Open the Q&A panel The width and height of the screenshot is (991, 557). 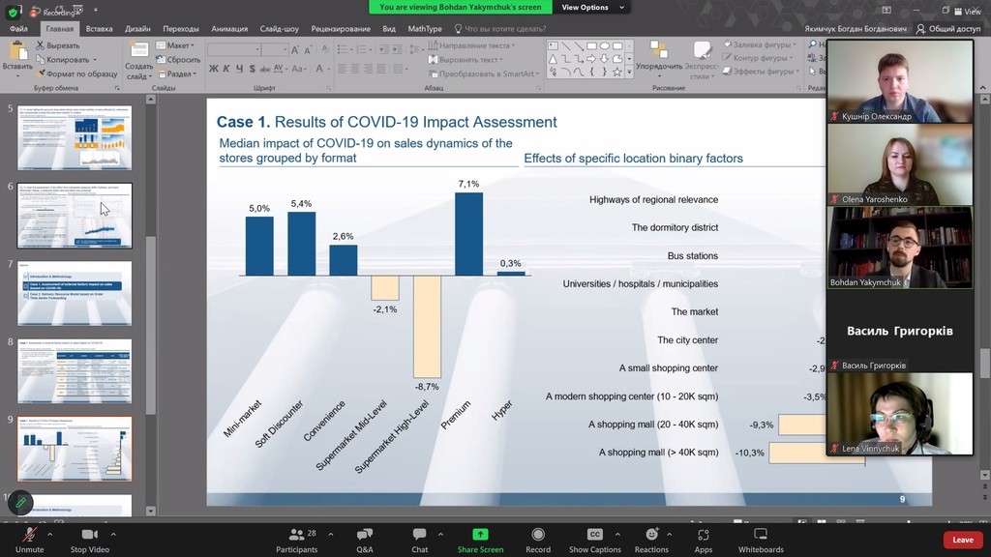pos(365,535)
